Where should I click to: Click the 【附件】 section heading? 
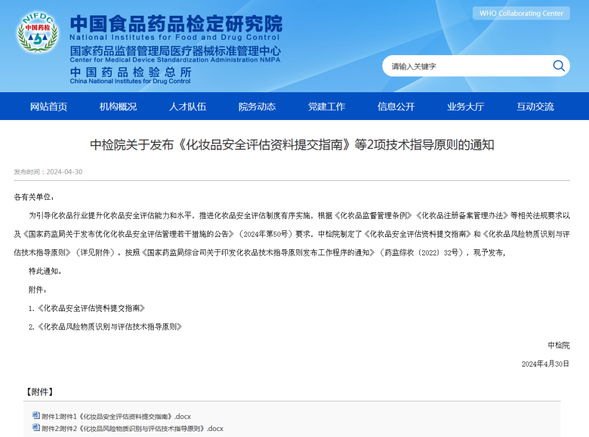tap(38, 391)
